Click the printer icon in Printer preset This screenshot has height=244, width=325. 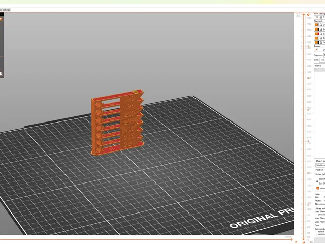tap(317, 50)
